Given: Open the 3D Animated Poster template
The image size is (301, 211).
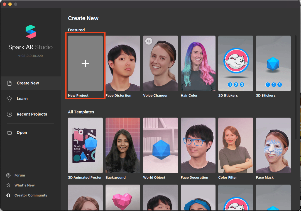Looking at the screenshot, I should point(85,145).
